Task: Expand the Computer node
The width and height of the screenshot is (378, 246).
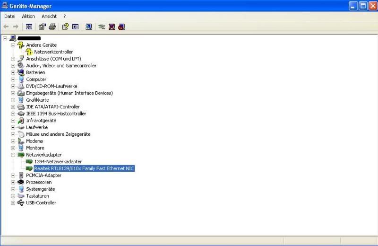Action: click(x=13, y=79)
